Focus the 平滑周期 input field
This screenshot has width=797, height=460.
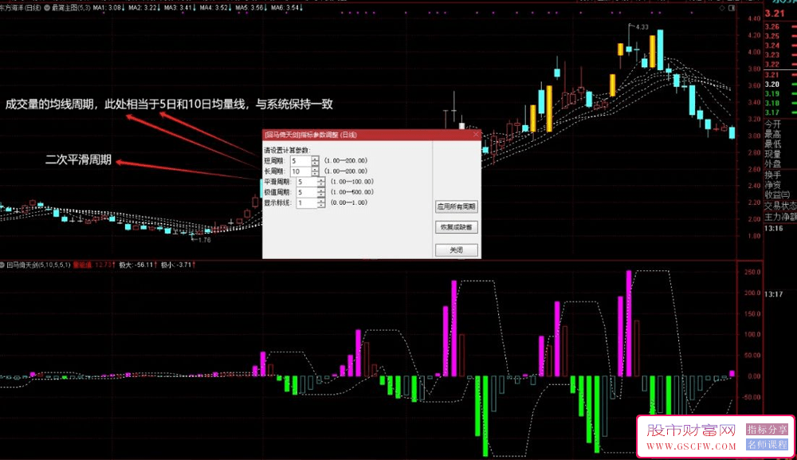click(x=307, y=182)
